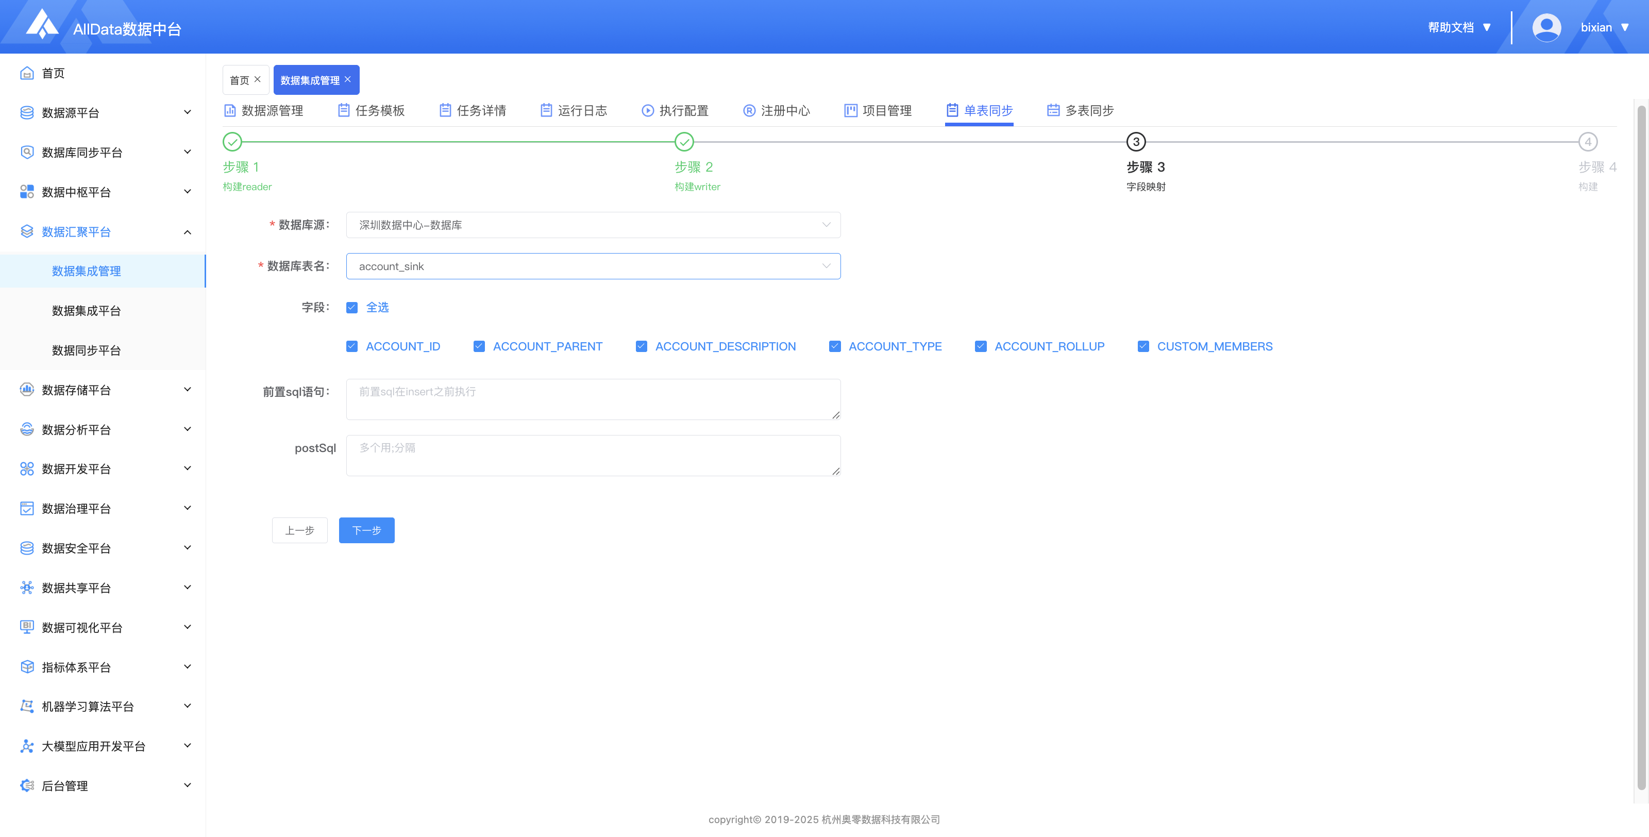Viewport: 1649px width, 837px height.
Task: Open the 数据库源 dropdown
Action: [593, 225]
